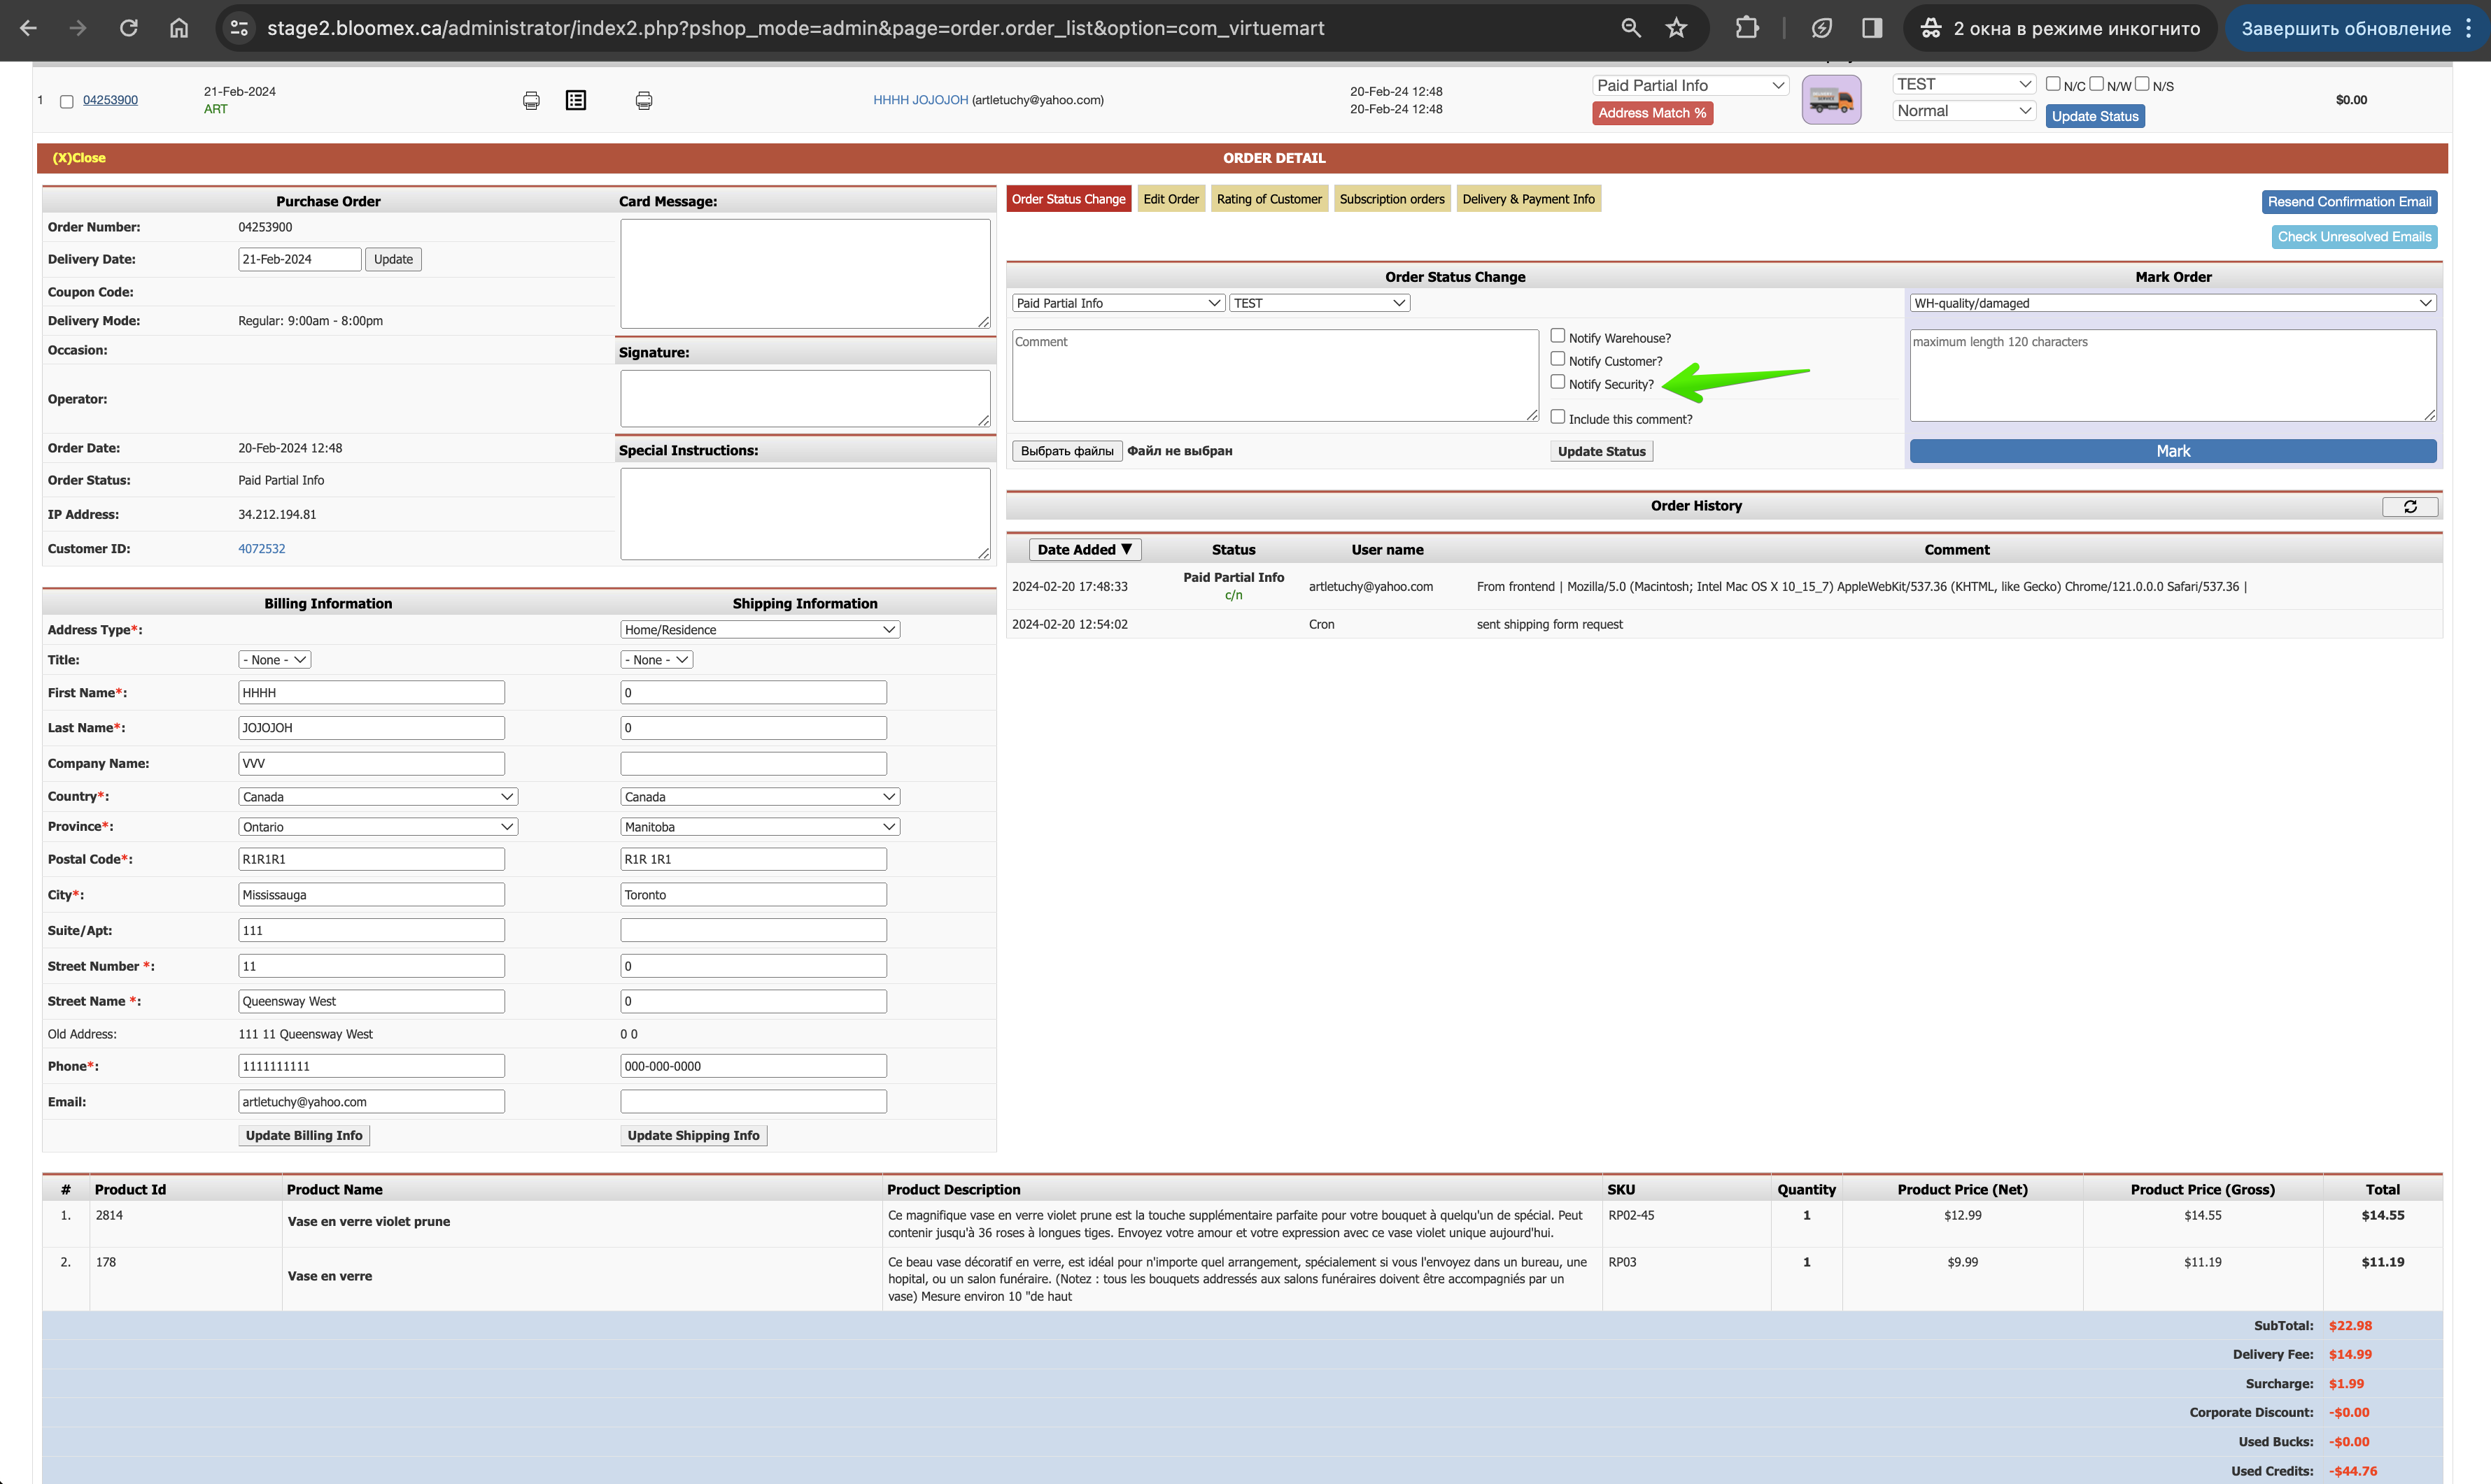Reload the browser page
Viewport: 2491px width, 1484px height.
tap(129, 28)
